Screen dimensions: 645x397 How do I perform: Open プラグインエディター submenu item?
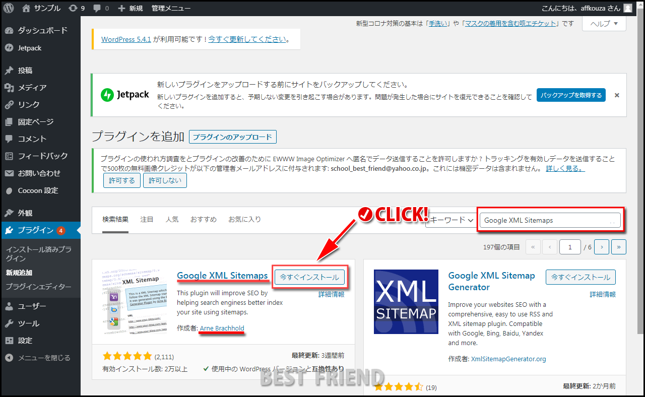[x=39, y=287]
